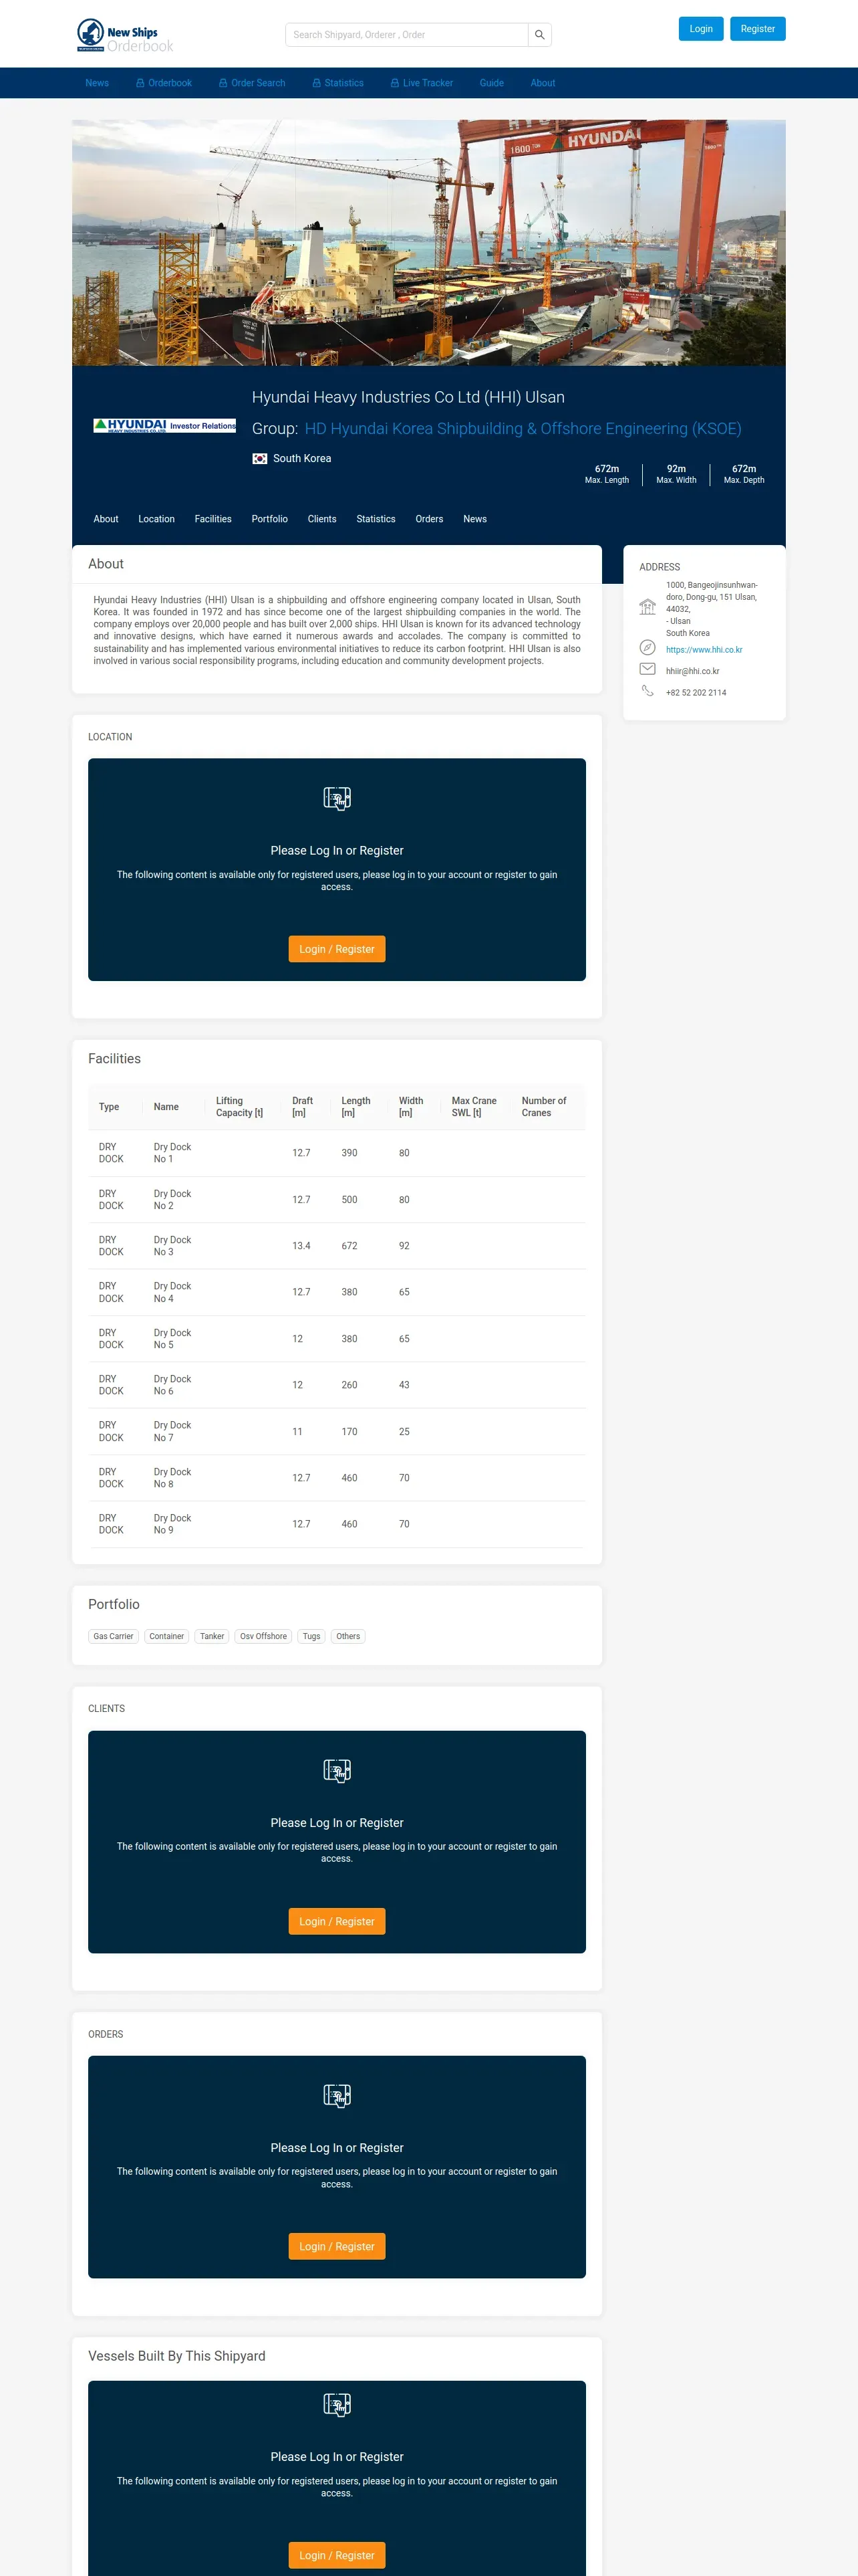Viewport: 858px width, 2576px height.
Task: Click the Dry Dock No 6 row name
Action: click(x=172, y=1385)
